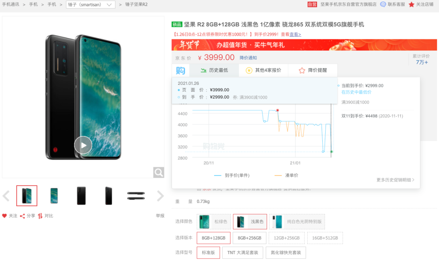Open 更多历史促销明细 link
The width and height of the screenshot is (439, 261).
[x=396, y=180]
